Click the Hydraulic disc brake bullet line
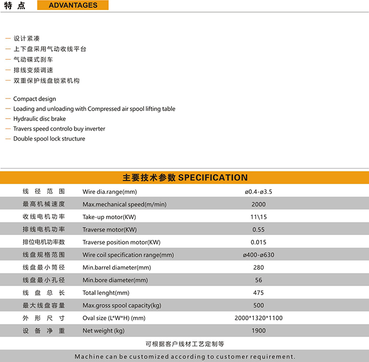 tap(40, 119)
